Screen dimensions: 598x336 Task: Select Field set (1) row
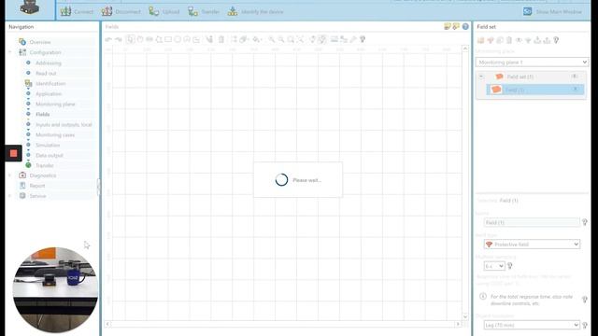pyautogui.click(x=531, y=77)
